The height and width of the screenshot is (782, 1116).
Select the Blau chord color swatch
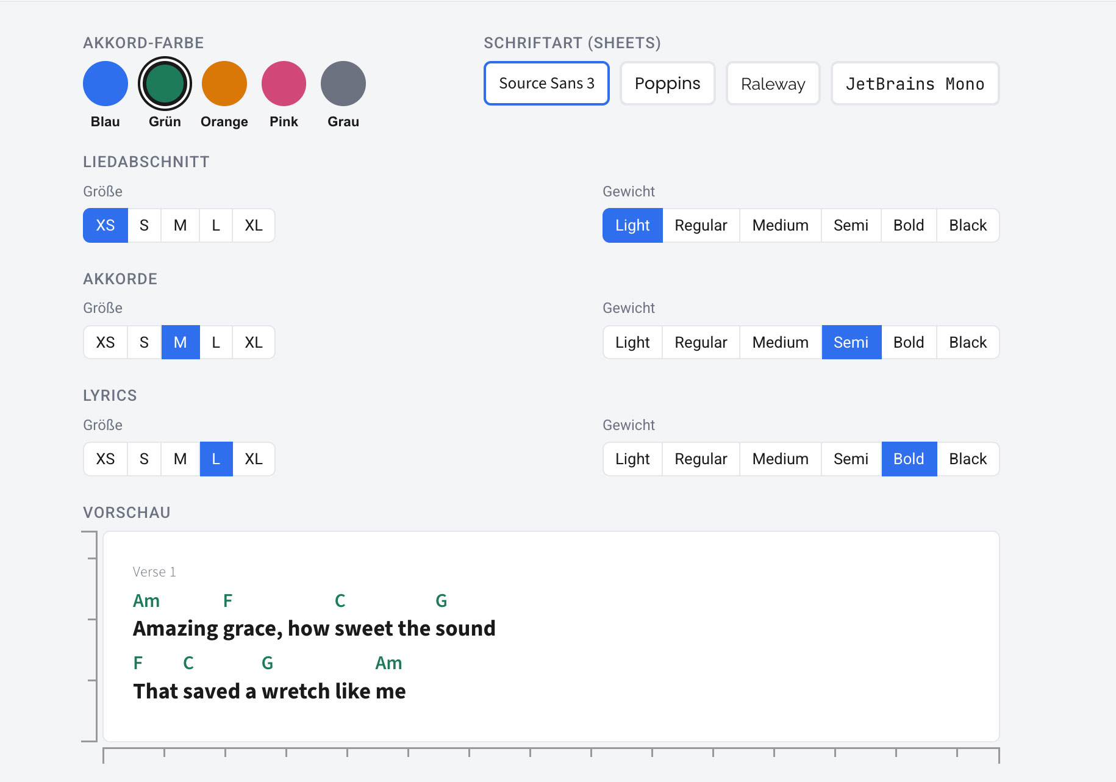[x=106, y=84]
